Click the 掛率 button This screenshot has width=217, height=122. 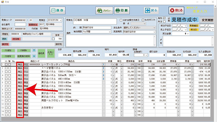[57, 35]
